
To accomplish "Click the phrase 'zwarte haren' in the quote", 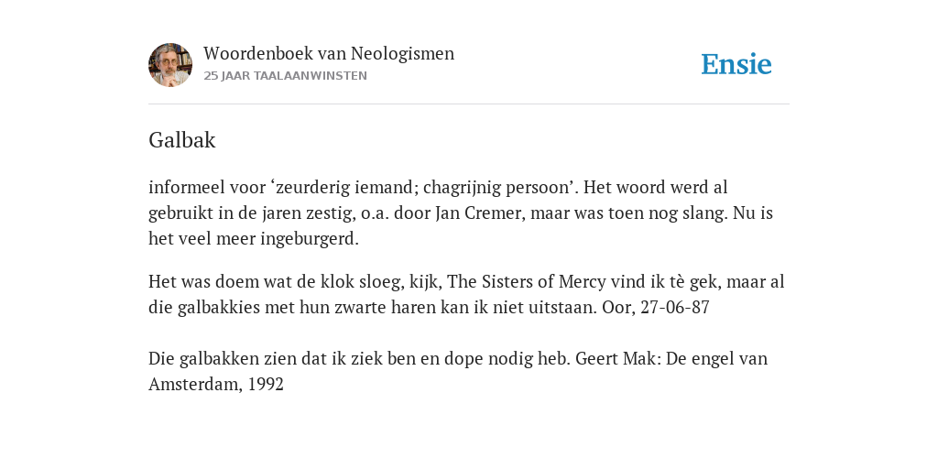I will (386, 308).
